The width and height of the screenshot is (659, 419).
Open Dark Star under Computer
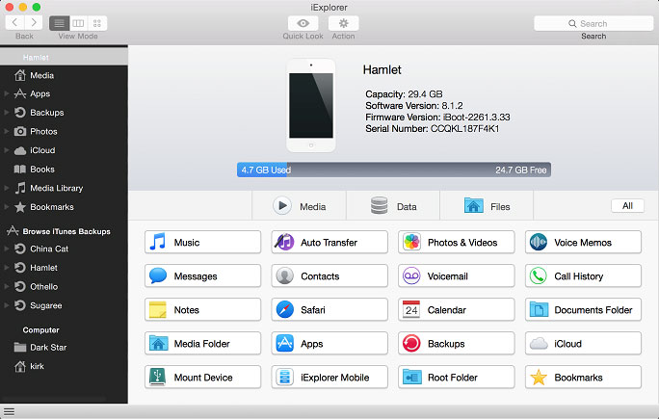coord(64,348)
